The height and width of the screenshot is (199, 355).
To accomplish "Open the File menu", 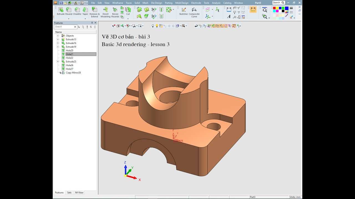I will [x=93, y=3].
